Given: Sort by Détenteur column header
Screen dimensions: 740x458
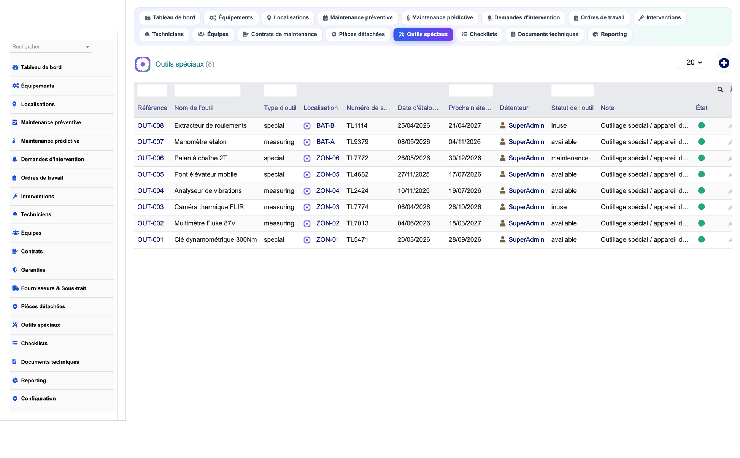Looking at the screenshot, I should (x=514, y=108).
